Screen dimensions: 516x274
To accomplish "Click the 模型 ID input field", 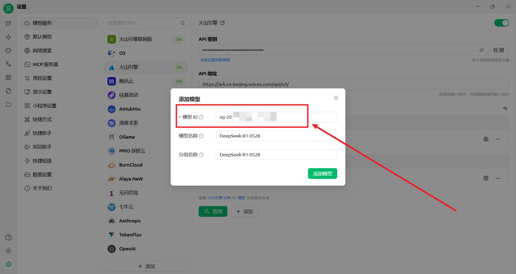I will [277, 117].
